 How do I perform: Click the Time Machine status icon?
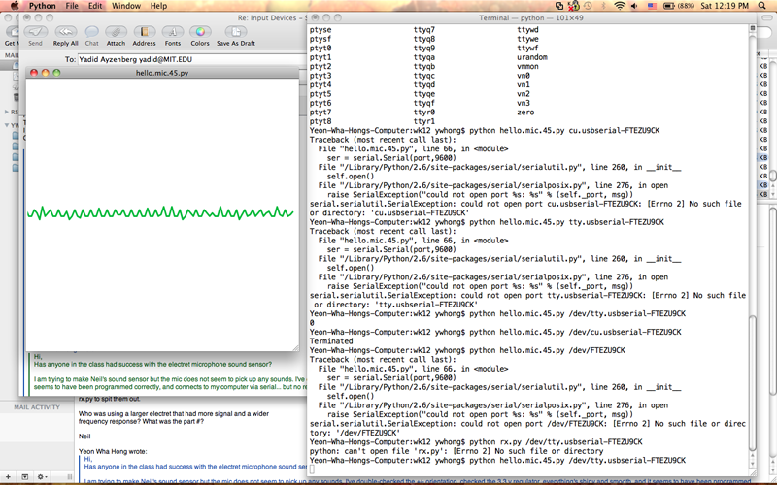(x=588, y=6)
